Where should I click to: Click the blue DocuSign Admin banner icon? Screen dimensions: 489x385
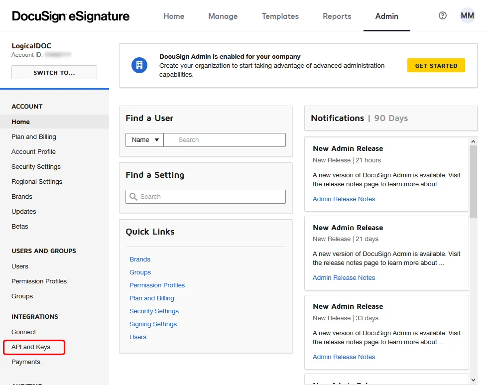coord(140,65)
